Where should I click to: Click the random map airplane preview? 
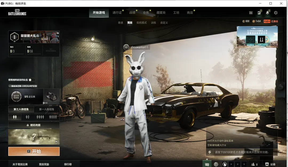point(34,137)
